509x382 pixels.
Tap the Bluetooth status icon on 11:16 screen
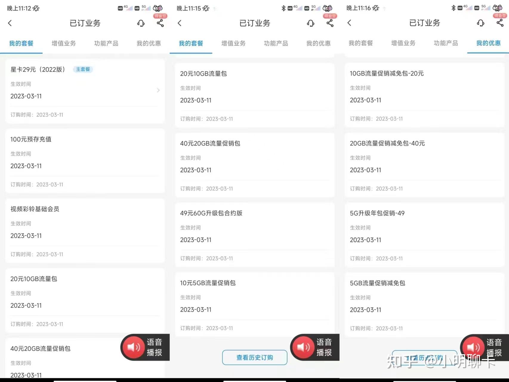coord(453,8)
